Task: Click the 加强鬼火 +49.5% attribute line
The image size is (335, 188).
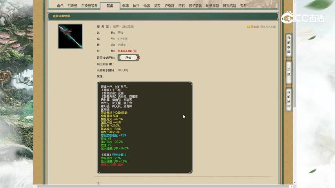Action: click(112, 119)
